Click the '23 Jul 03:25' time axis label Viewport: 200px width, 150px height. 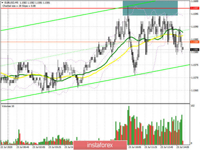click(x=55, y=147)
